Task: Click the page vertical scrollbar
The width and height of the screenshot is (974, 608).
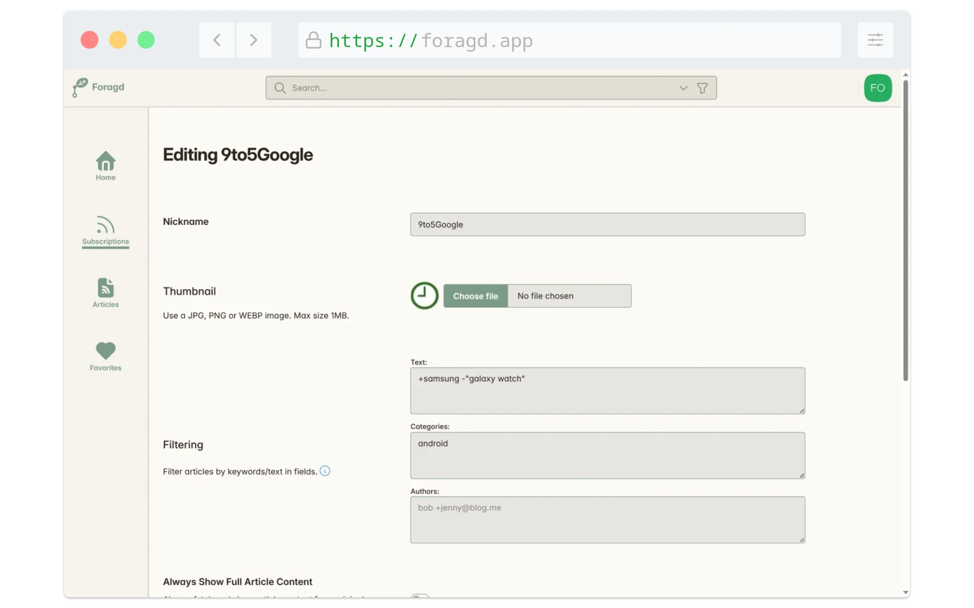Action: click(906, 231)
